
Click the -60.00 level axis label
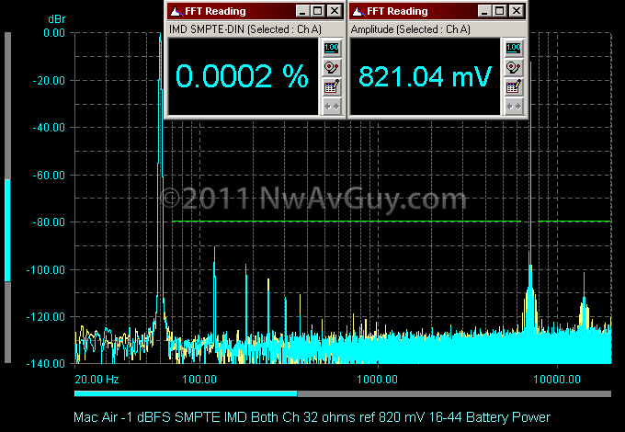pos(49,176)
